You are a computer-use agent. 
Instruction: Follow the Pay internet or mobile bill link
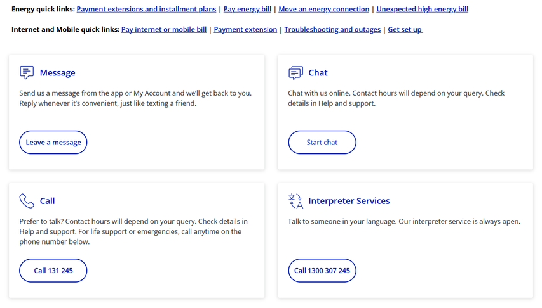click(163, 30)
